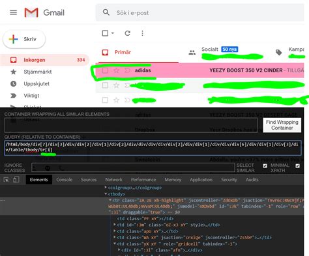Open the Gmail main menu hamburger icon

[x=14, y=12]
